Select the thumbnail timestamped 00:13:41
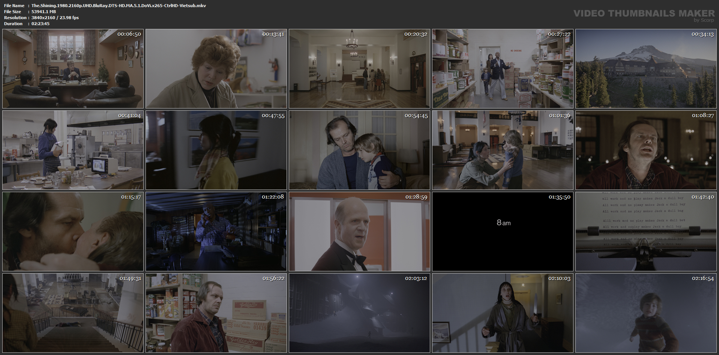This screenshot has height=355, width=719. coord(216,69)
